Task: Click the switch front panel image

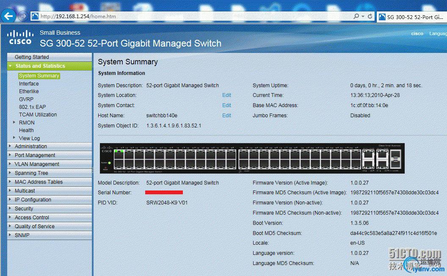Action: (x=252, y=158)
